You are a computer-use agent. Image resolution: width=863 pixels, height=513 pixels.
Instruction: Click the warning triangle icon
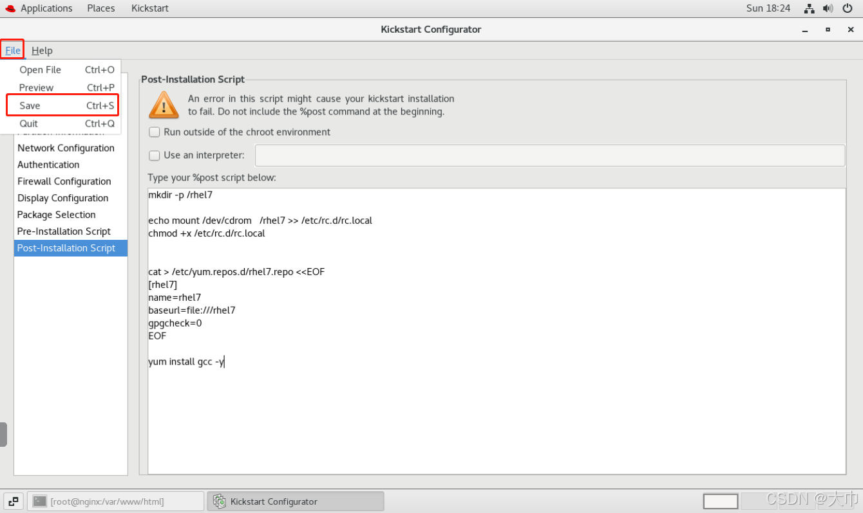pos(164,105)
